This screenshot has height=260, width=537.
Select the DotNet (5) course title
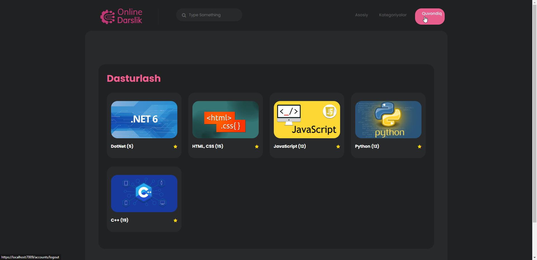tap(122, 146)
